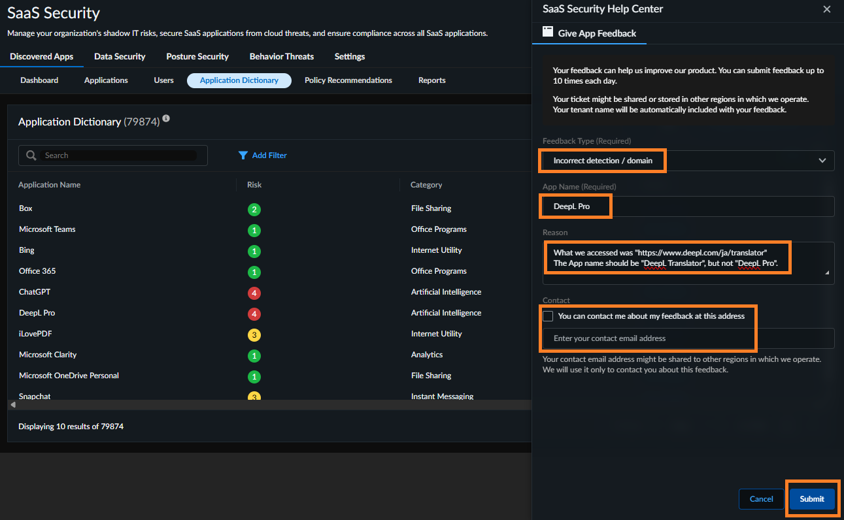Open the Policy Recommendations sub-tab
Screen dimensions: 844x520
click(x=348, y=80)
